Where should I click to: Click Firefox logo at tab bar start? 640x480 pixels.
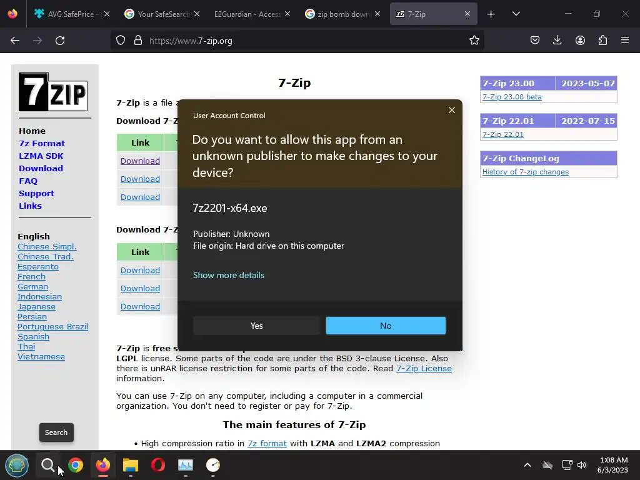(12, 14)
